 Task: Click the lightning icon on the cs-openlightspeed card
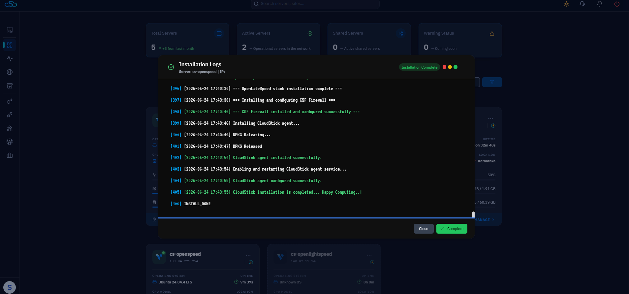coord(372,262)
